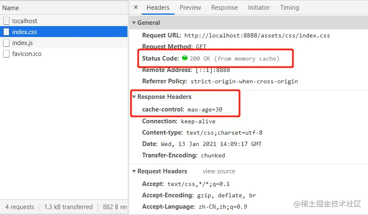Select the favicon.ico request

[64, 54]
